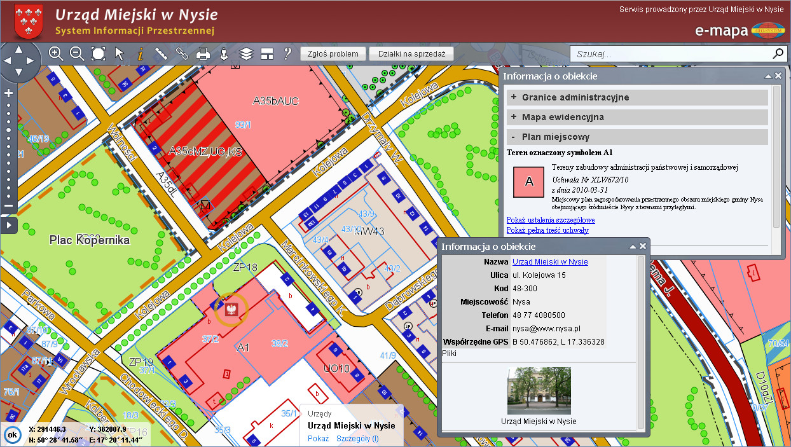Click the Zgłoś problem button
This screenshot has width=791, height=447.
pos(333,54)
